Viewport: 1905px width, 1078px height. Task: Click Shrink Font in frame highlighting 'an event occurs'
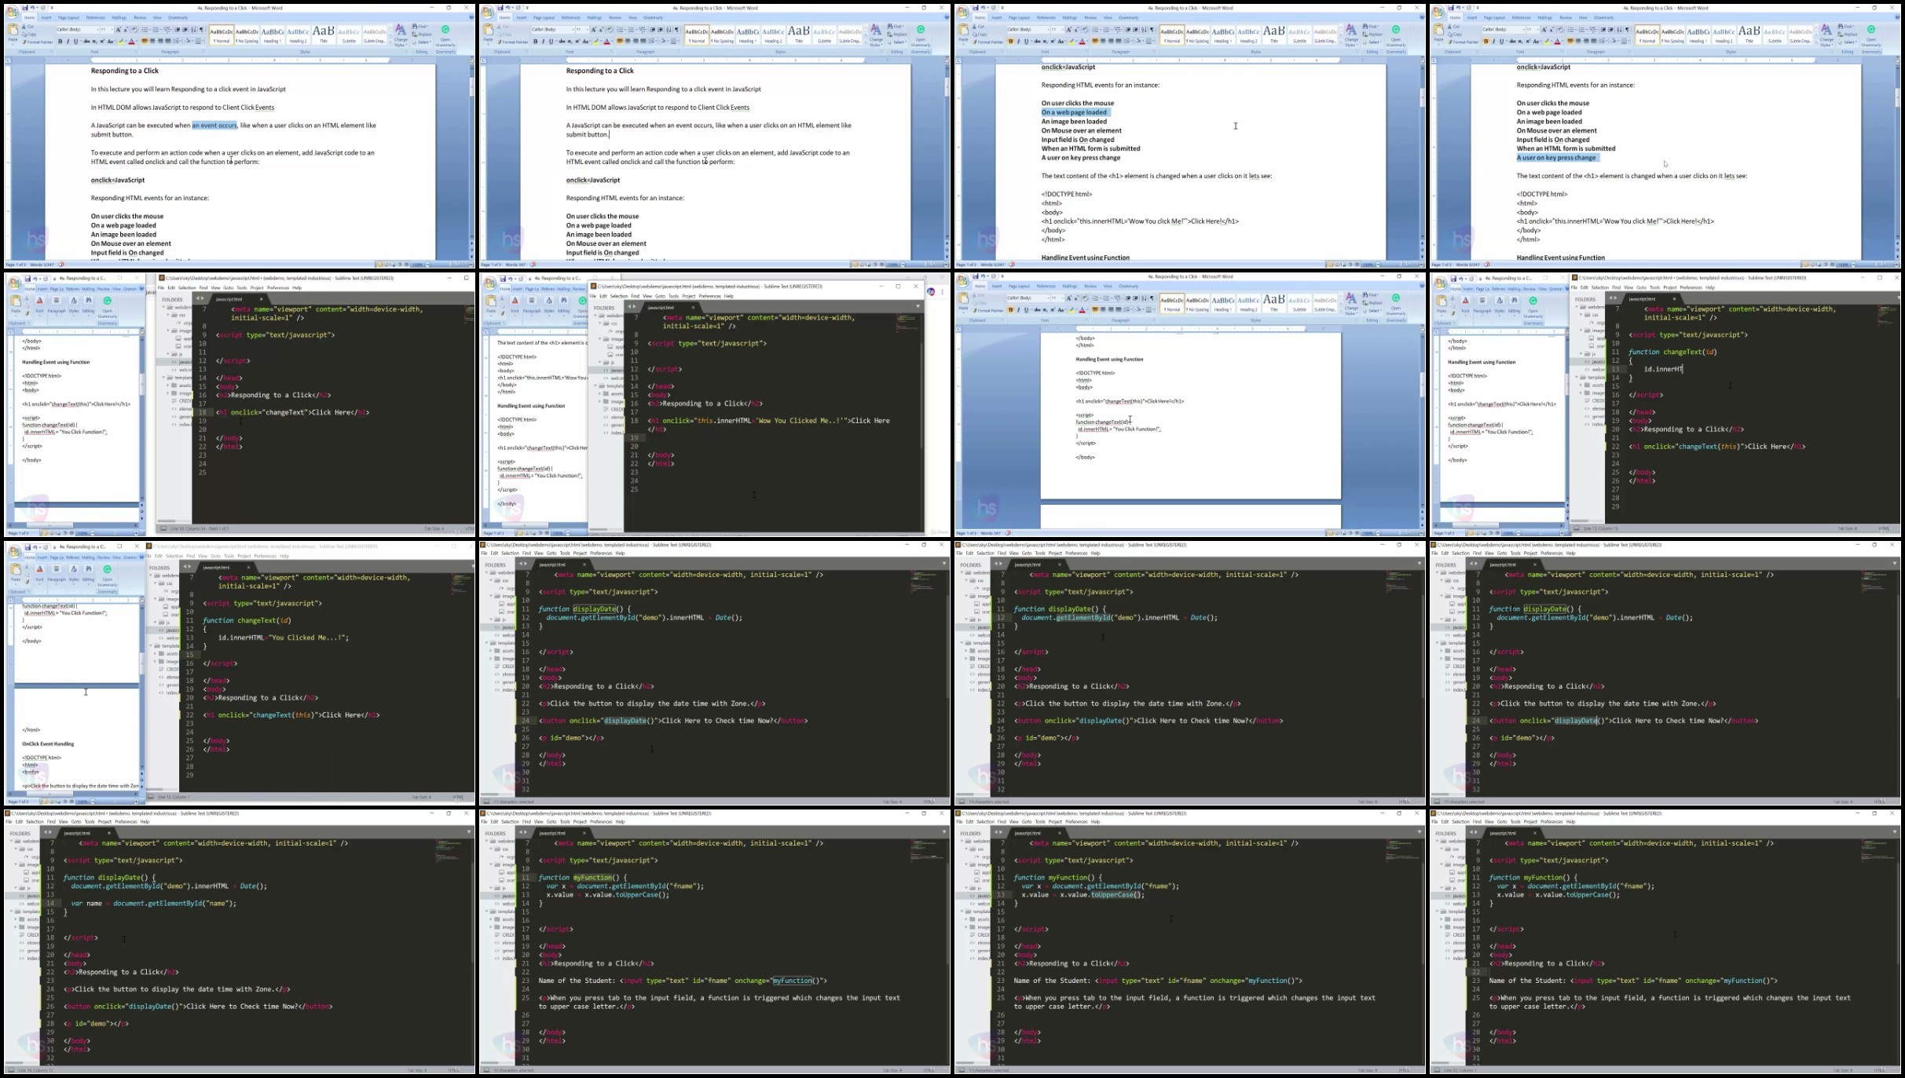pos(125,30)
